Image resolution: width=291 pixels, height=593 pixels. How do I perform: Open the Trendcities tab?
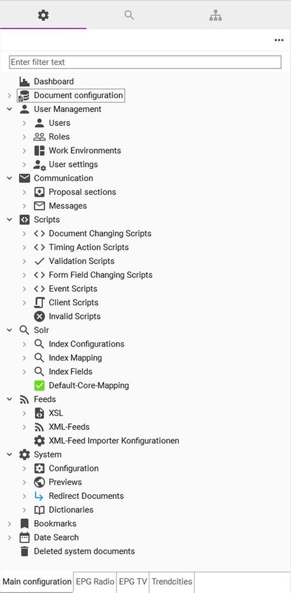point(172,581)
